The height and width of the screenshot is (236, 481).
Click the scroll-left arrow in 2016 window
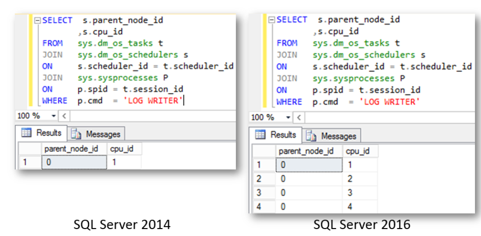[299, 118]
